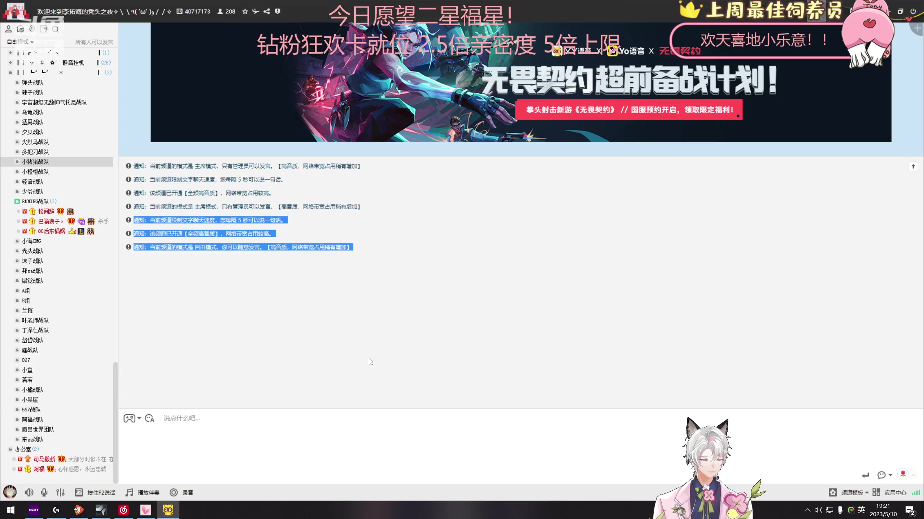The image size is (924, 519).
Task: Open the game controller icon in chat input
Action: click(x=129, y=418)
